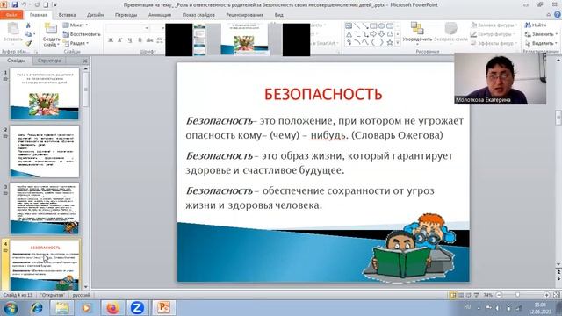Switch to the Дизайн ribbon tab
This screenshot has height=316, width=562.
(x=96, y=15)
